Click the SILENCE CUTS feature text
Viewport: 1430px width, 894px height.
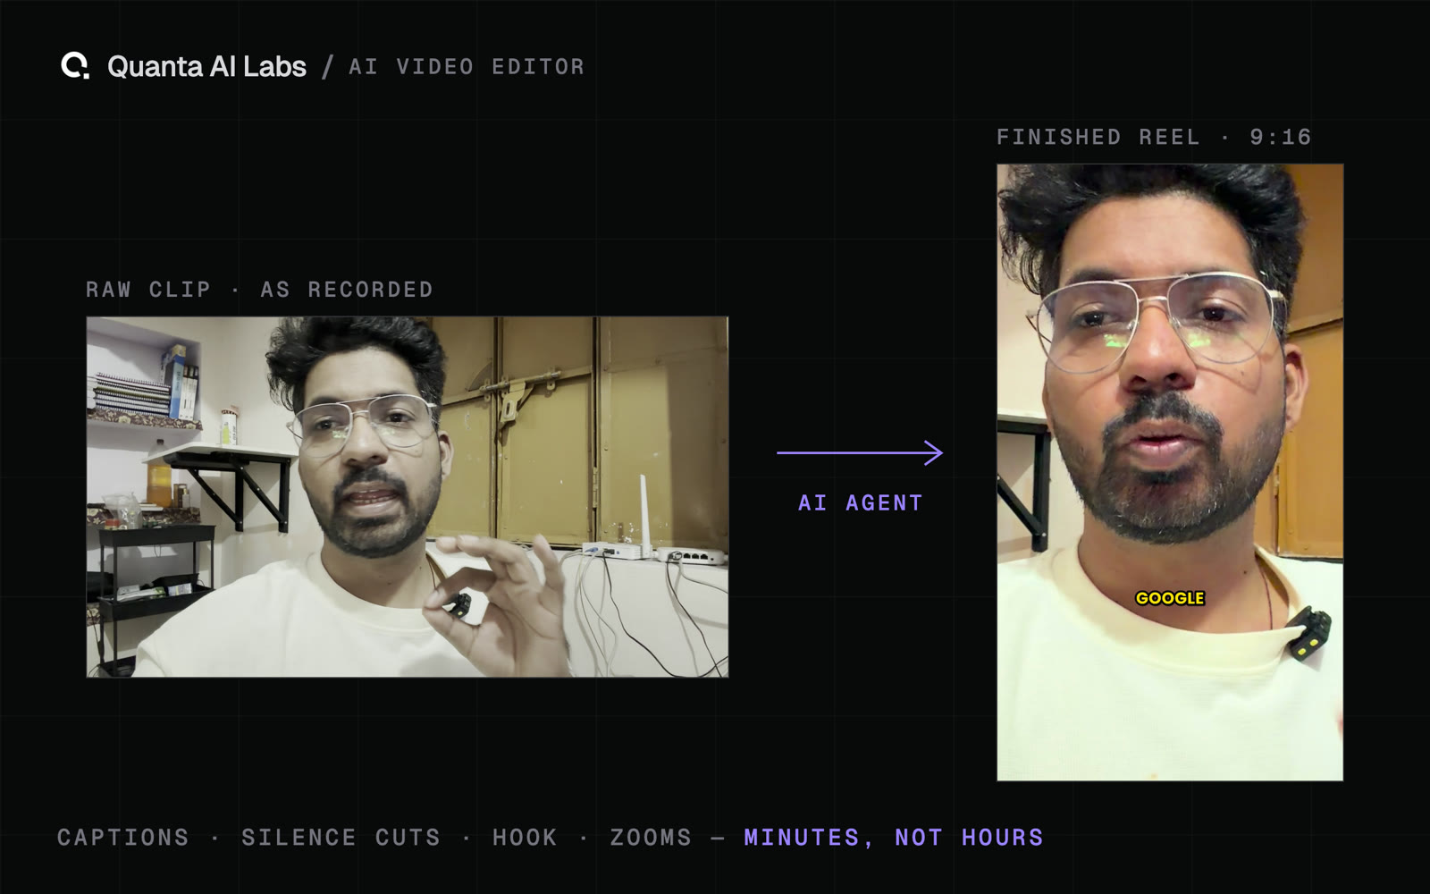pyautogui.click(x=341, y=838)
